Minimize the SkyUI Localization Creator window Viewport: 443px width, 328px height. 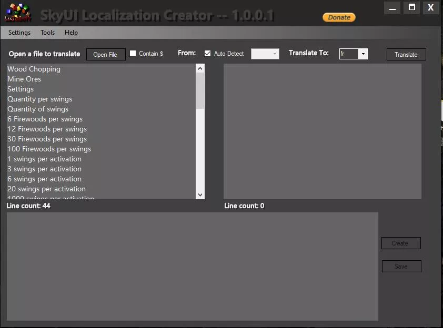coord(392,7)
